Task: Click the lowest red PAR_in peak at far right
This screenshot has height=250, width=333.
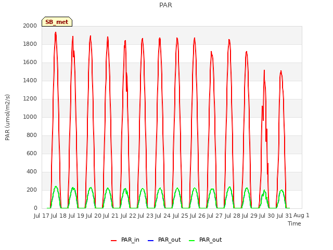Action: pos(281,71)
